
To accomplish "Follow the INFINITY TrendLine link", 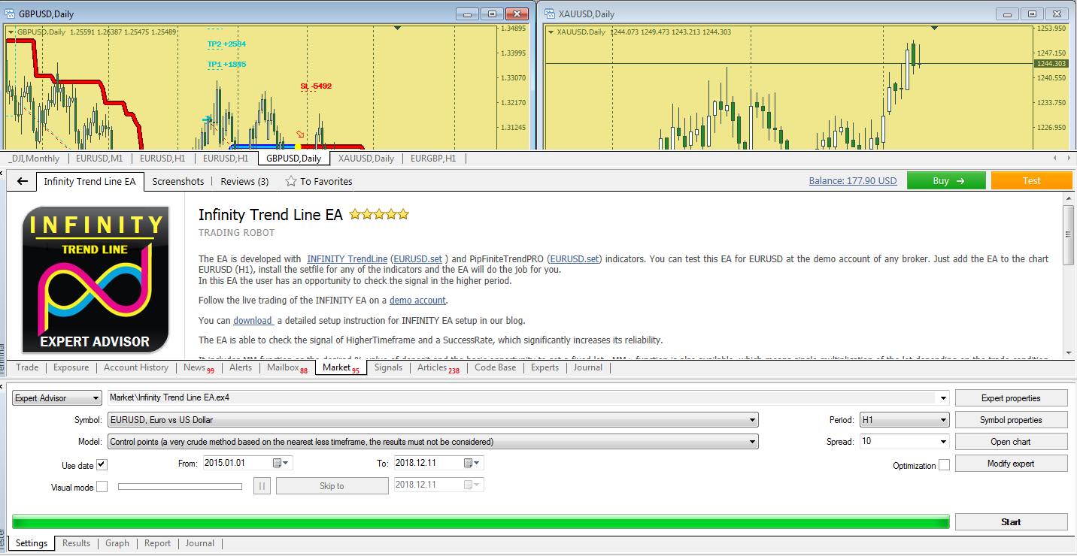I will point(347,259).
